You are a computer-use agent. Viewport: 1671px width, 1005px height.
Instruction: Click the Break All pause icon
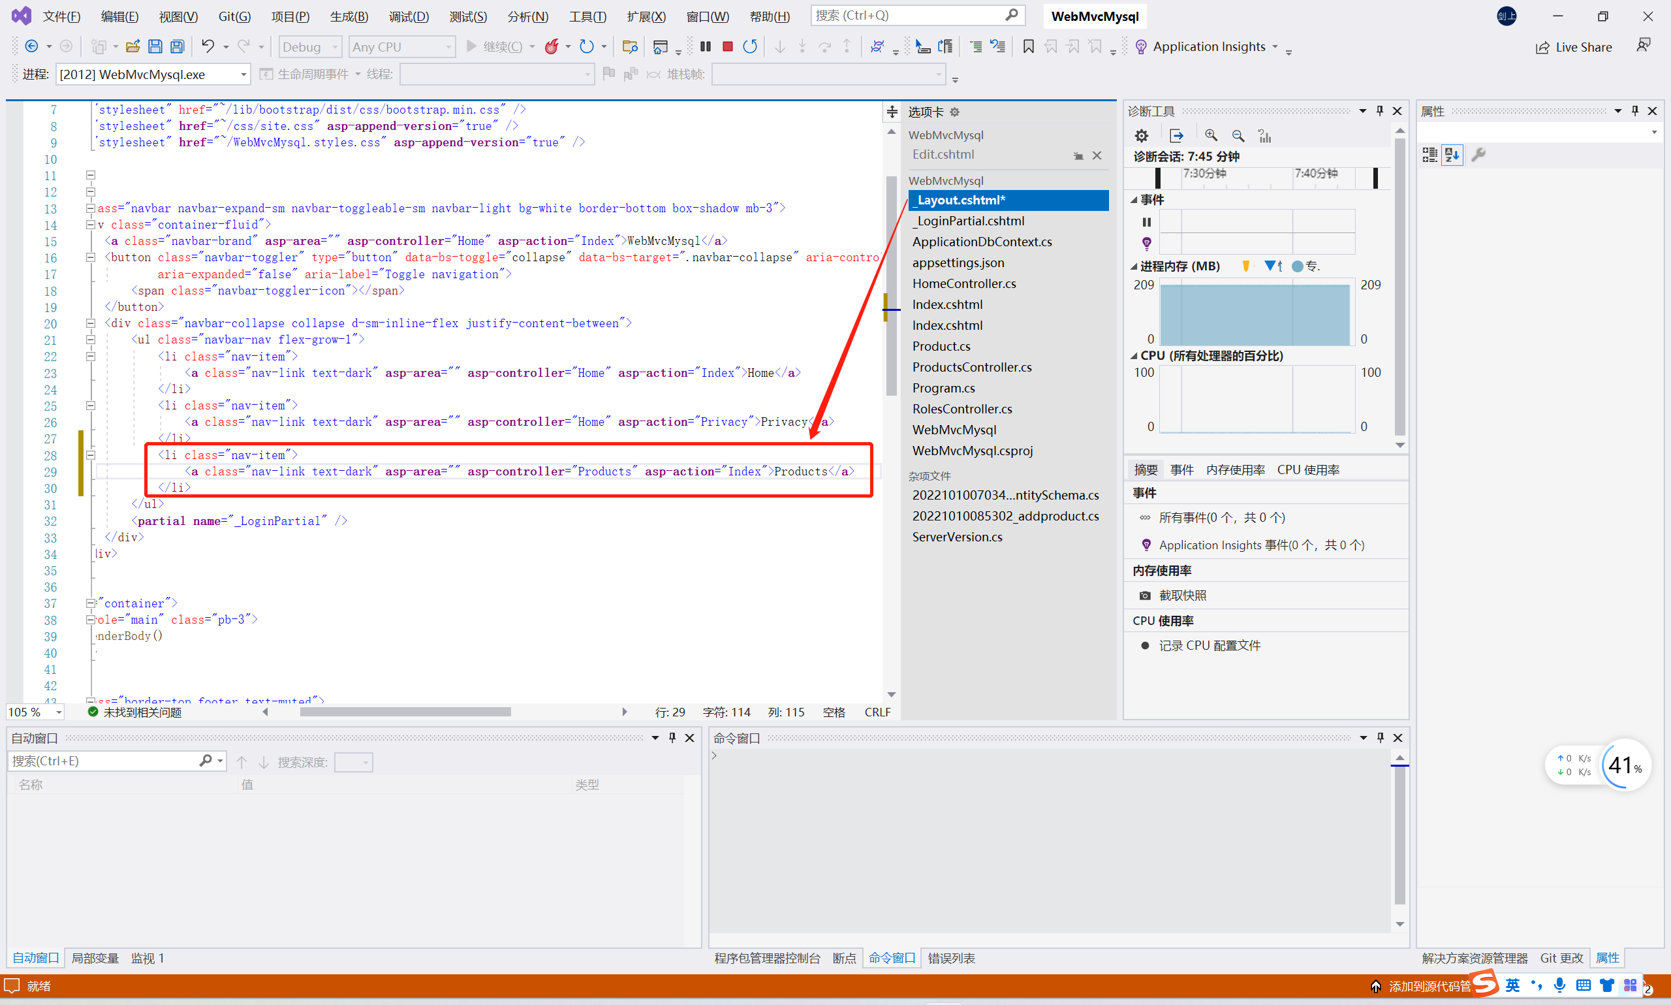click(705, 46)
